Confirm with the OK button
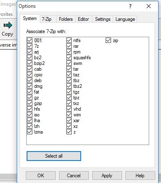This screenshot has height=183, width=161. (x=41, y=176)
